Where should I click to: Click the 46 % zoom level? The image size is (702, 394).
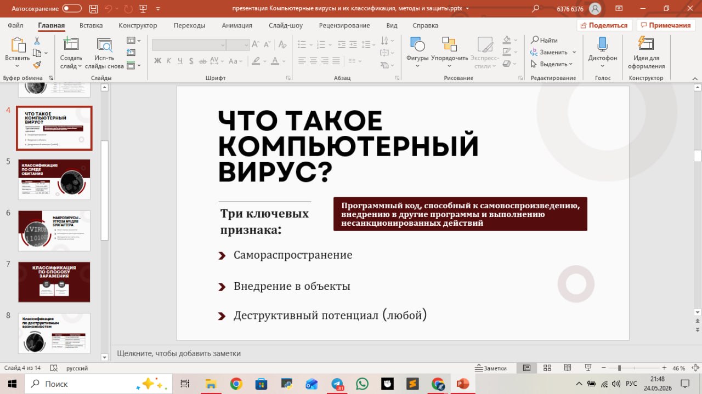[678, 368]
